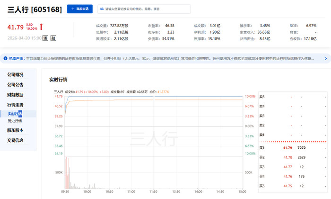The image size is (331, 199).
Task: Click the 货币资金 8.45亿 value
Action: pos(265,39)
